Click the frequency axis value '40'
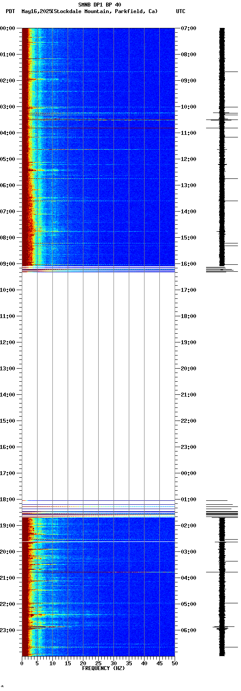Screen dimensions: 241x691 pyautogui.click(x=144, y=664)
